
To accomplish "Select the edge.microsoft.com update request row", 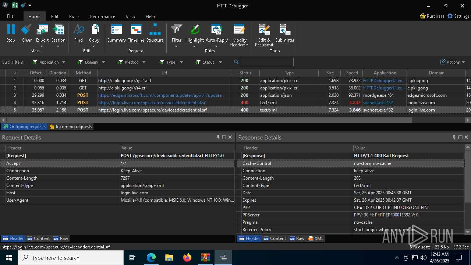I will coord(235,95).
